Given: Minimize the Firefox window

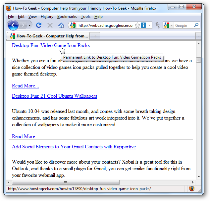Looking at the screenshot, I should pos(173,7).
